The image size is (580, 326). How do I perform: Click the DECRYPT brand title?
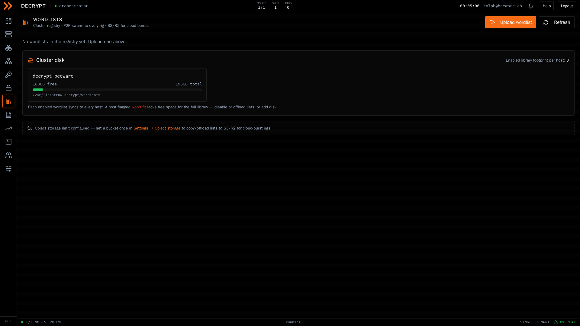click(33, 6)
